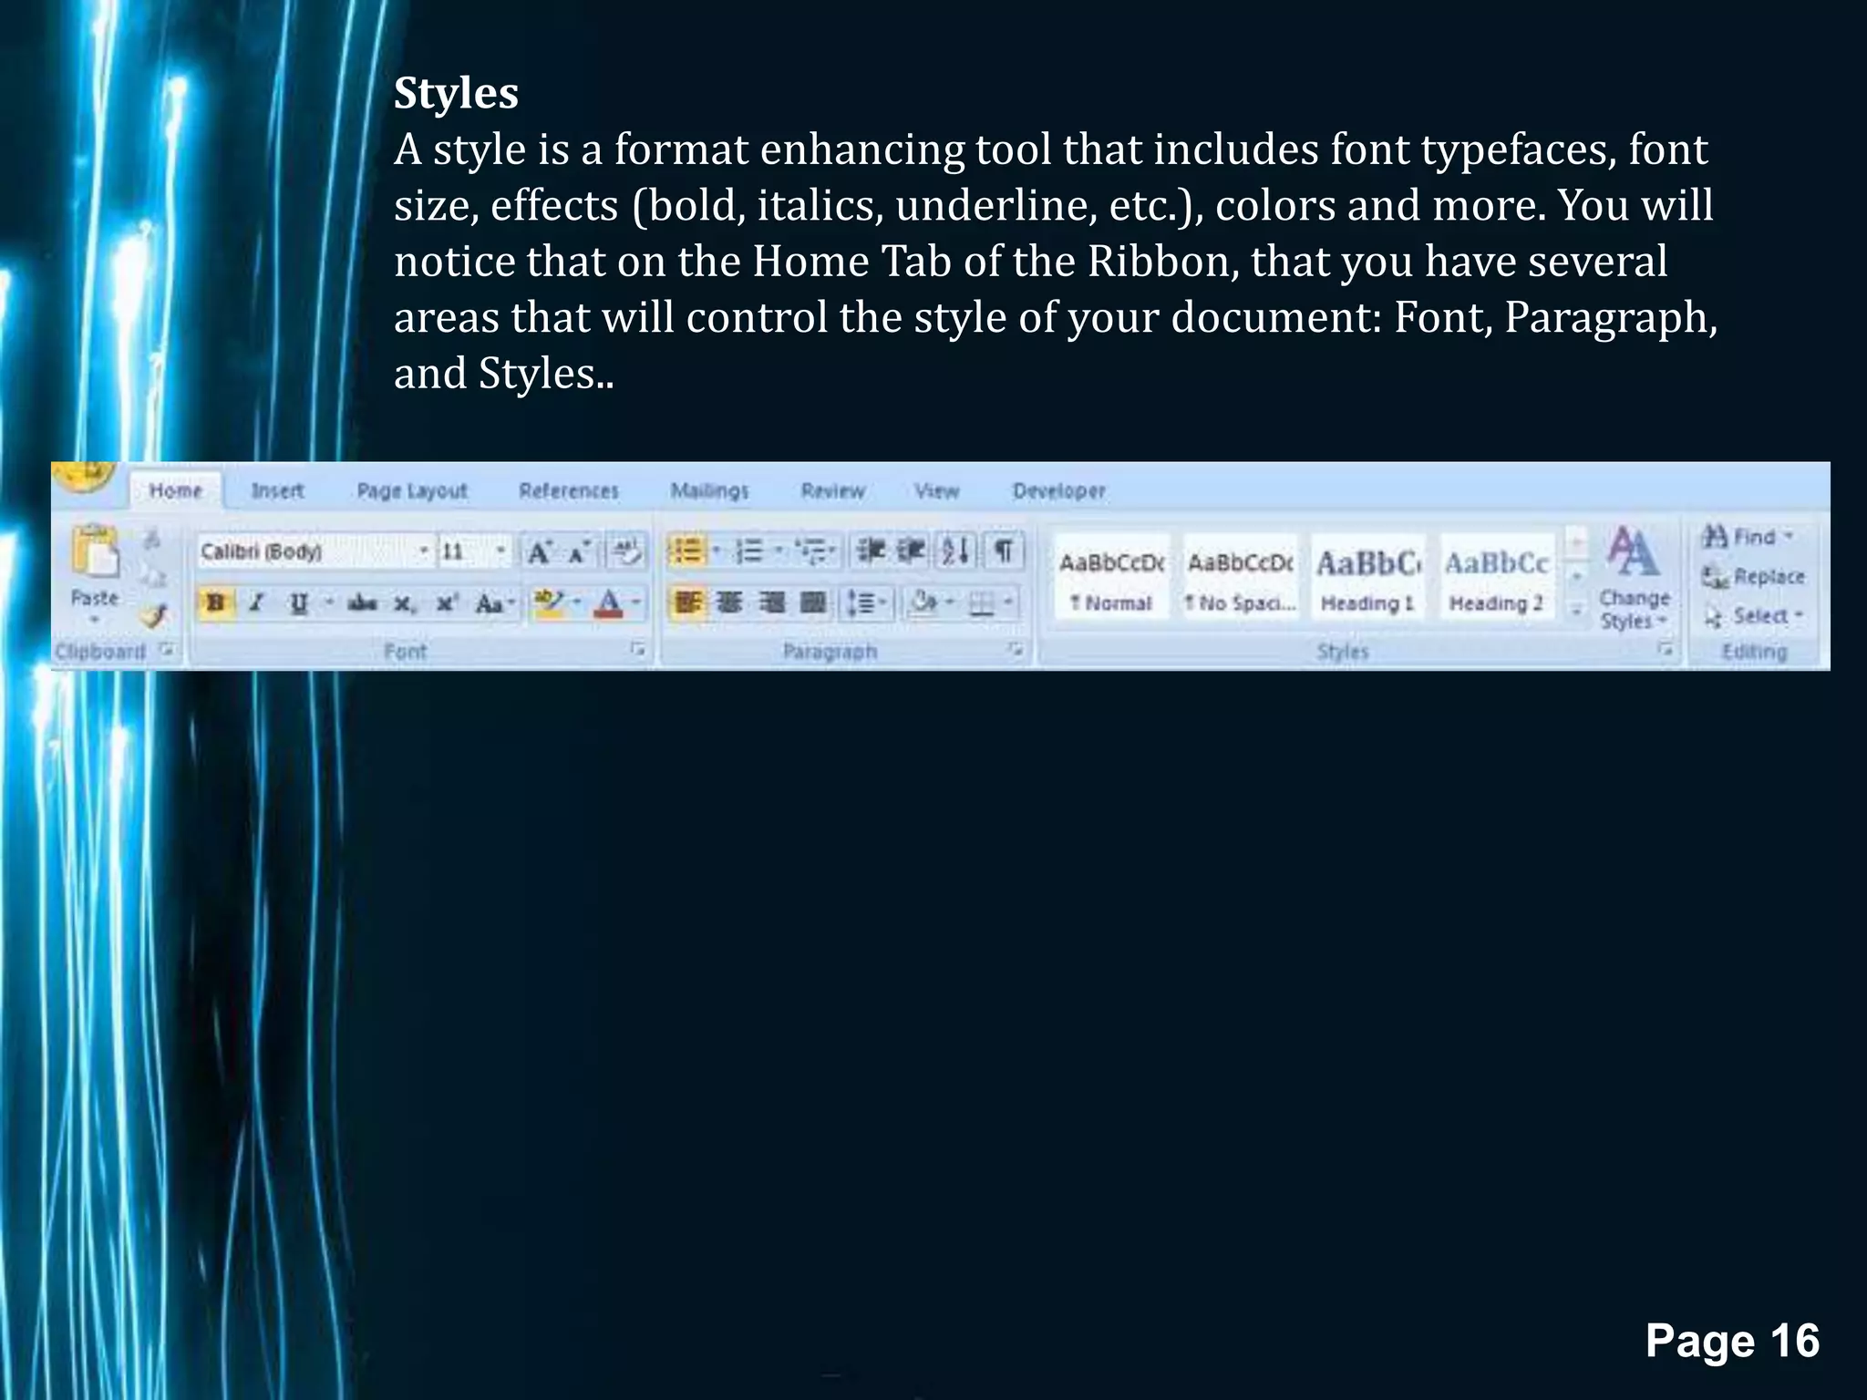
Task: Click the Change Styles button
Action: pos(1634,578)
